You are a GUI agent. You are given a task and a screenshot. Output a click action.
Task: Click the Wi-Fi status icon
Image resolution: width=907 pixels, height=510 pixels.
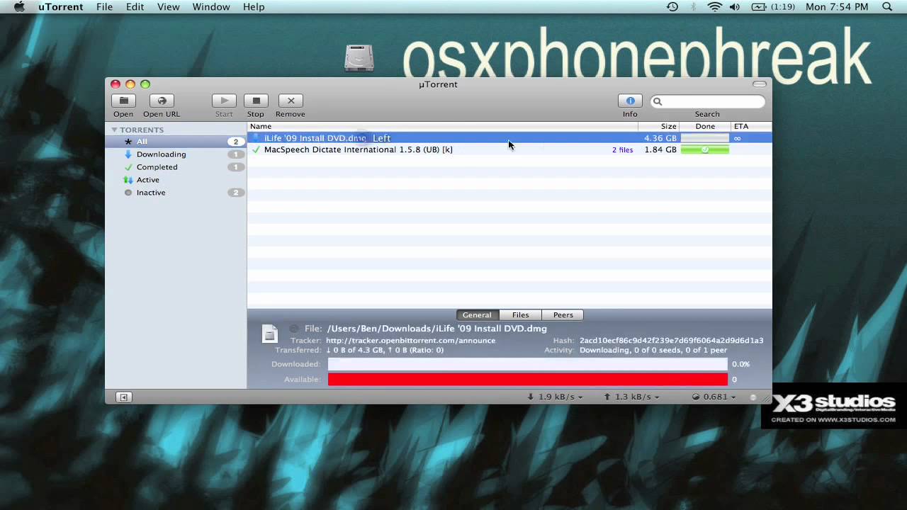coord(714,7)
